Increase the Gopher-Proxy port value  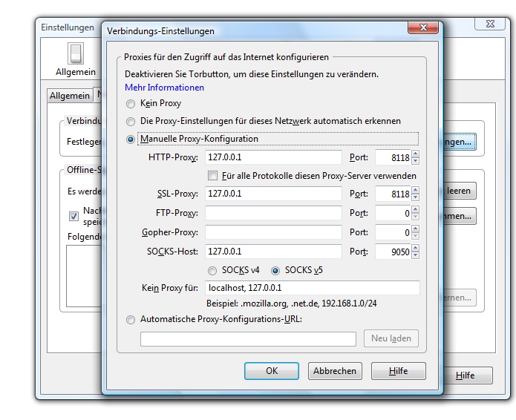[415, 229]
